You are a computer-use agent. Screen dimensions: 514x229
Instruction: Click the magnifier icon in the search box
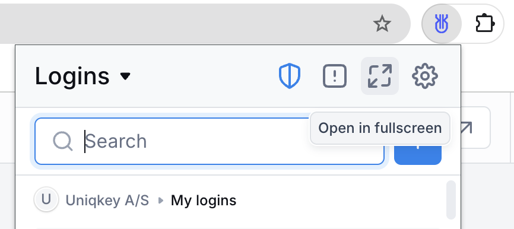tap(62, 141)
